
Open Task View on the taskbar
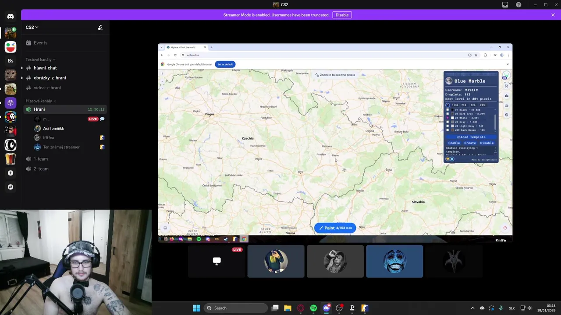(275, 308)
